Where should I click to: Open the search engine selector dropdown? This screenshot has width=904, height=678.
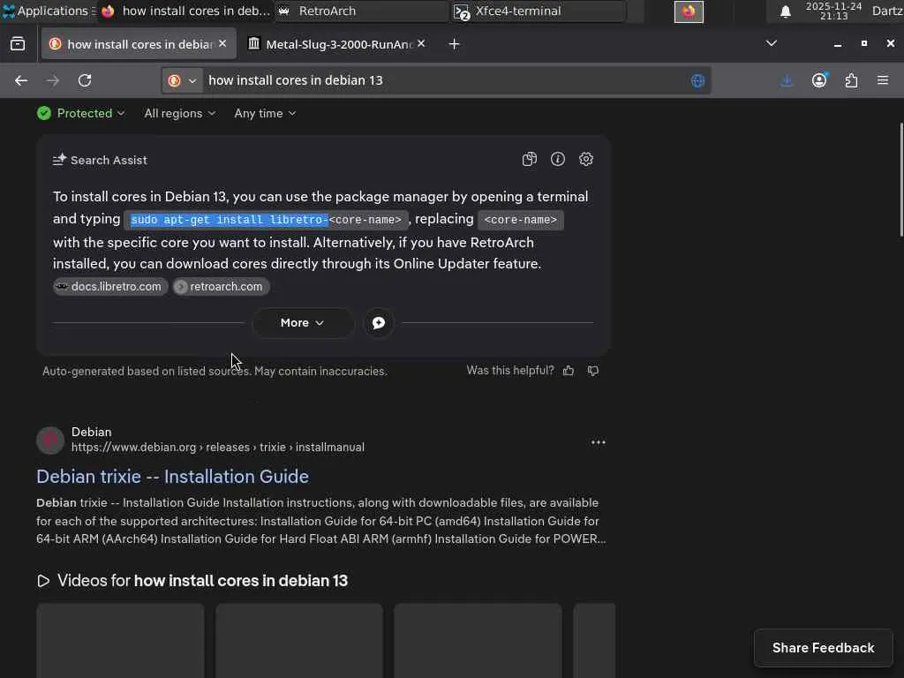coord(182,80)
